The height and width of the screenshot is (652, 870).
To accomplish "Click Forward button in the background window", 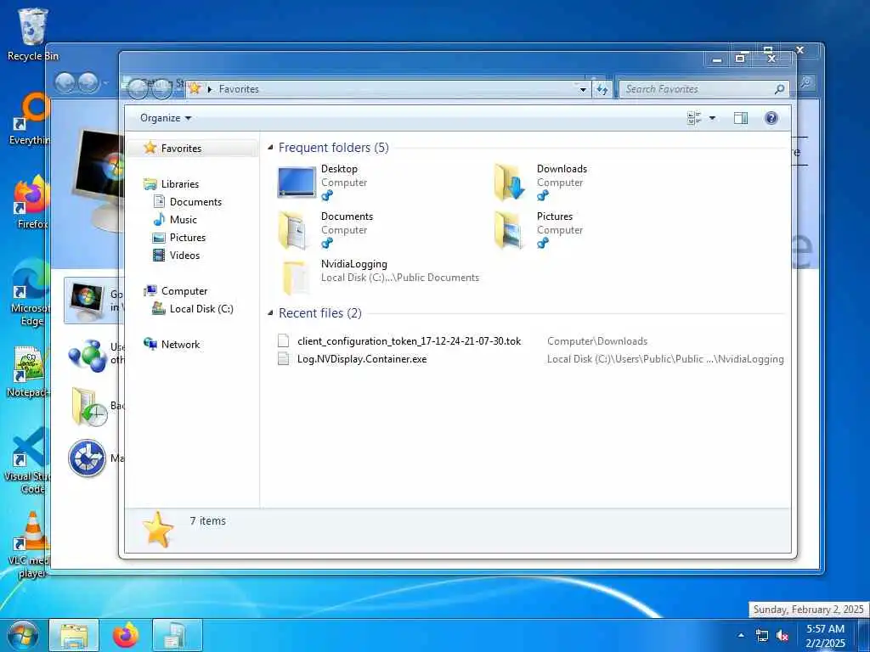I will point(88,82).
